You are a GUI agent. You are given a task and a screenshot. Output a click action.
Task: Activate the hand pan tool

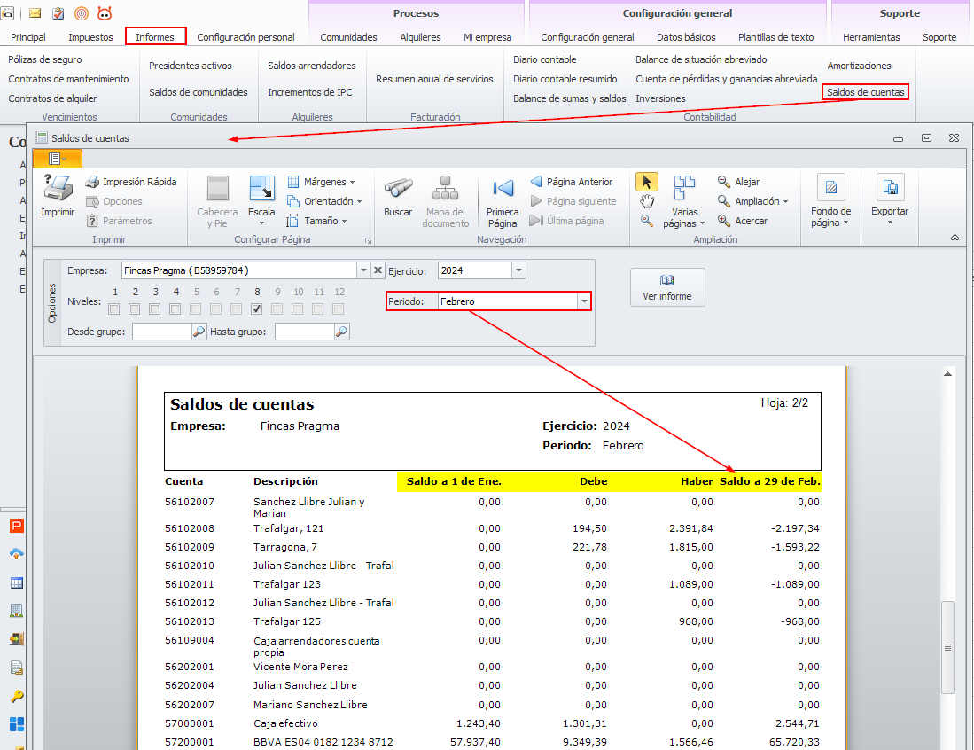(x=646, y=201)
